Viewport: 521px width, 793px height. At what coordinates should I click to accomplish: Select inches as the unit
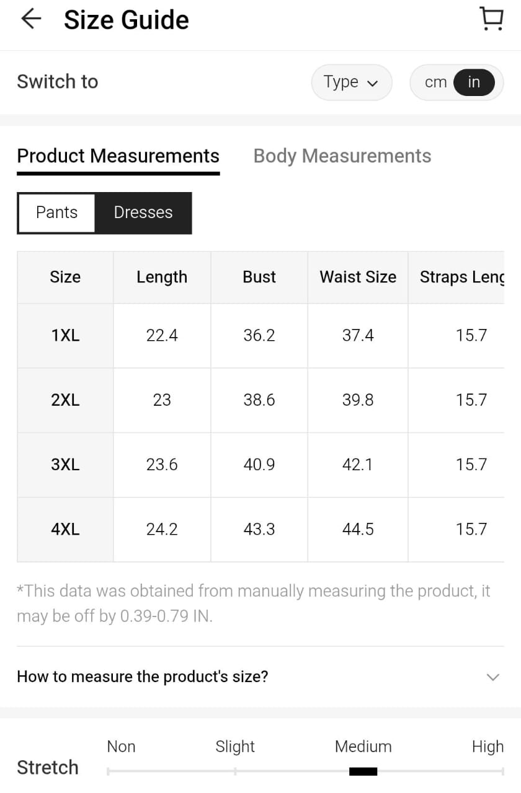(474, 82)
